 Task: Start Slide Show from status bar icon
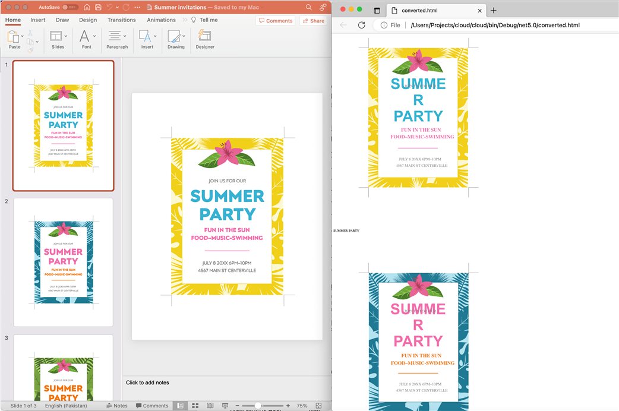click(x=225, y=406)
